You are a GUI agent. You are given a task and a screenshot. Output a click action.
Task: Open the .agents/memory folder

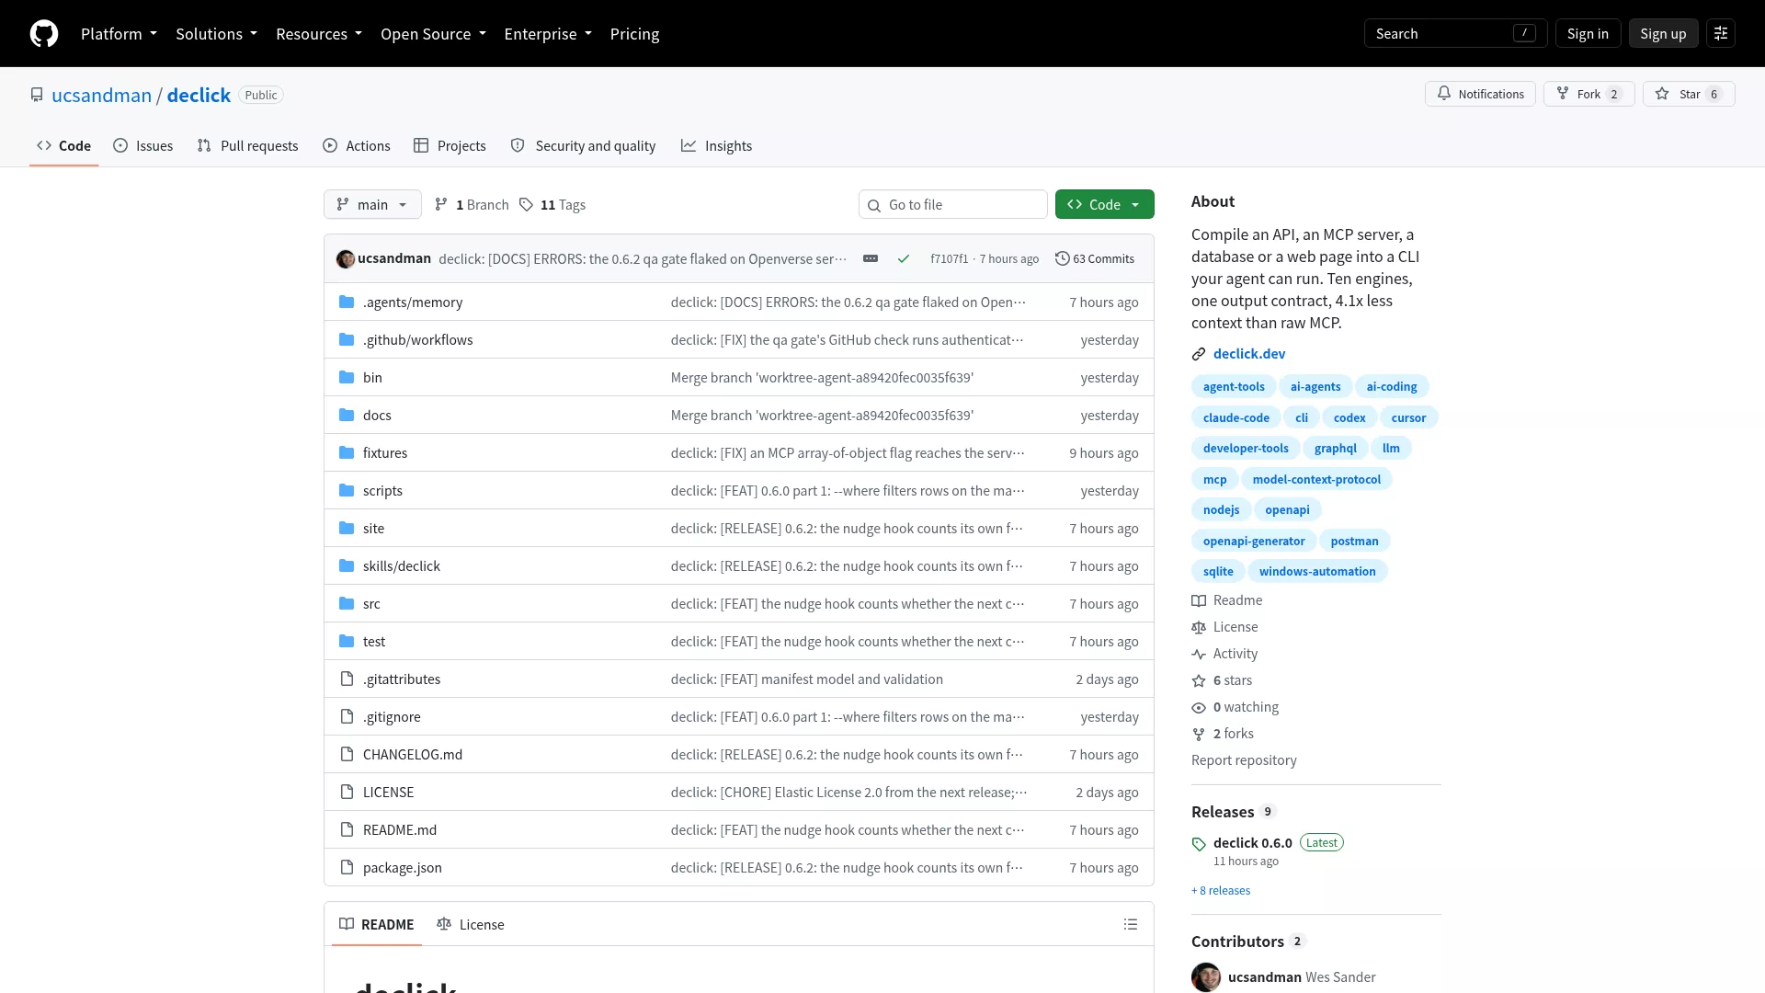(413, 302)
